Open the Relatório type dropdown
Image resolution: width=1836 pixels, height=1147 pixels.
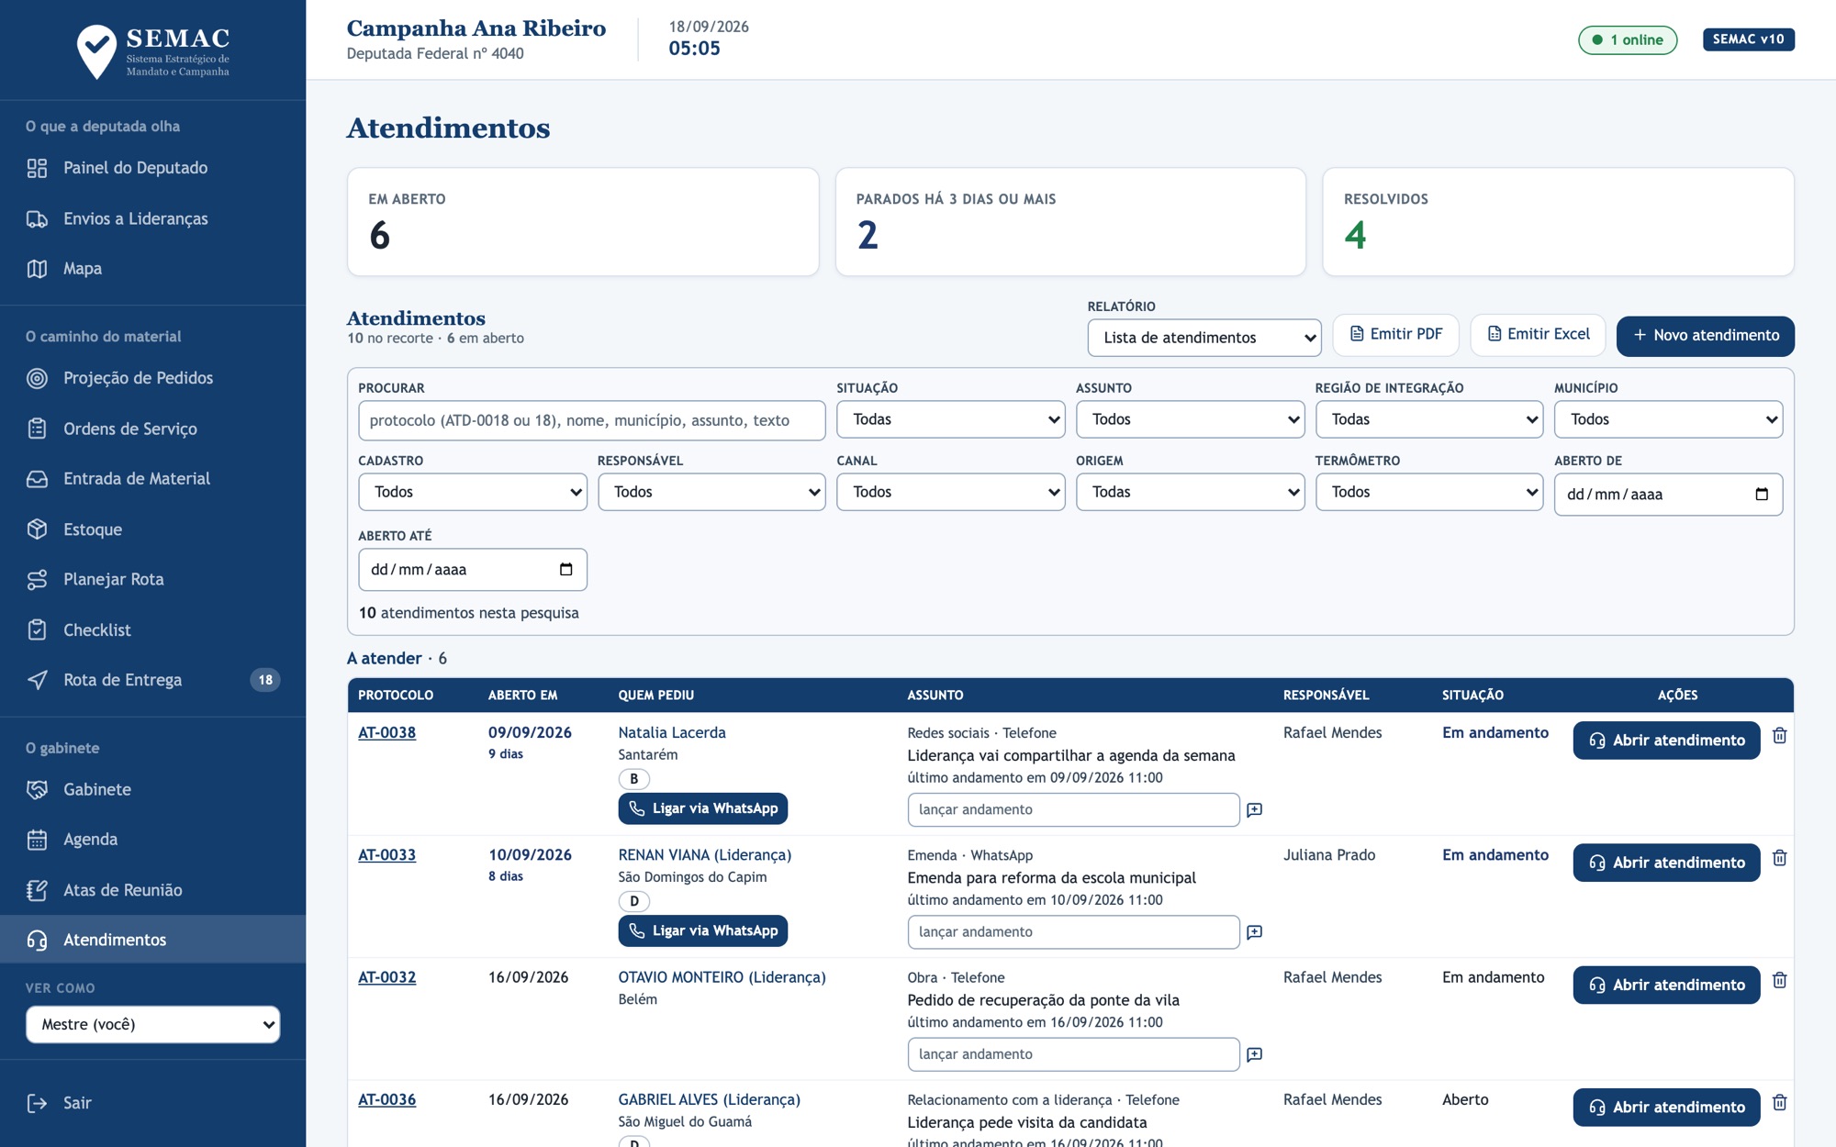pyautogui.click(x=1203, y=338)
